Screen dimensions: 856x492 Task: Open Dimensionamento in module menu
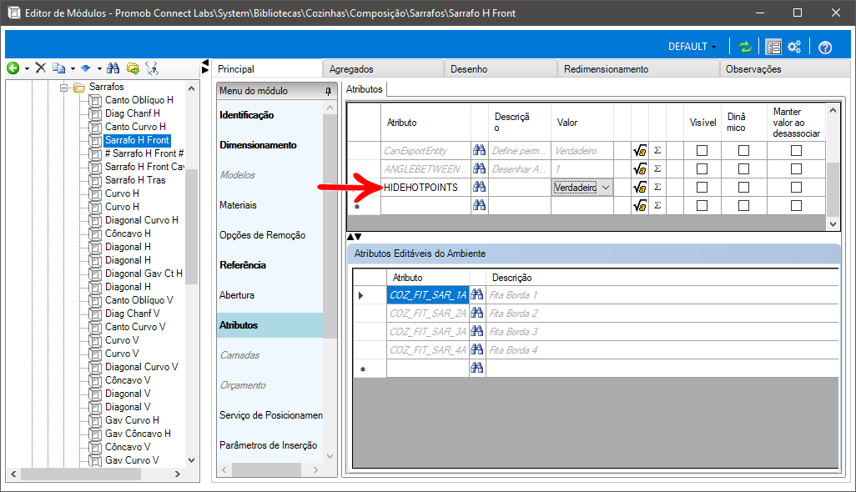pos(259,145)
